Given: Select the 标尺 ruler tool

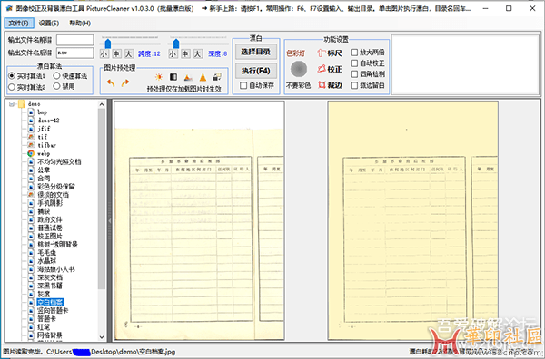Looking at the screenshot, I should point(330,53).
